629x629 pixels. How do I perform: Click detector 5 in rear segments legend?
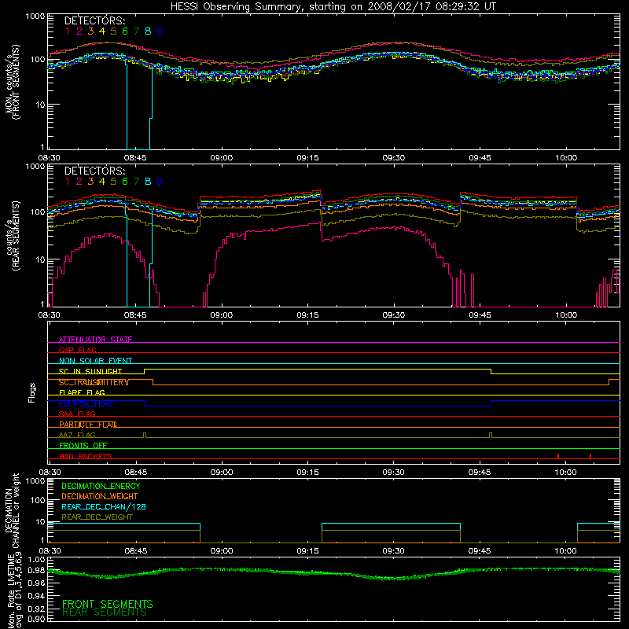pos(113,182)
